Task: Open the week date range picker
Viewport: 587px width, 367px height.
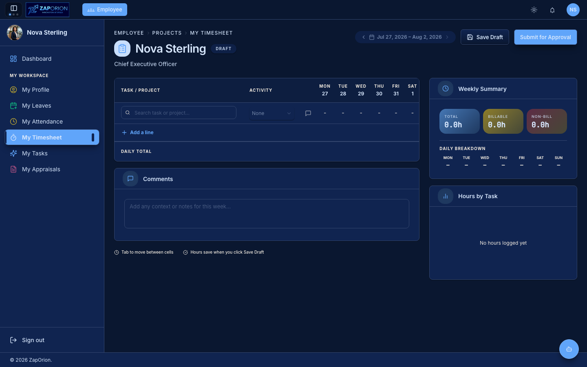Action: coord(405,37)
